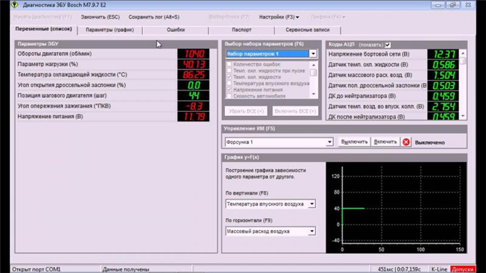Click the down arrow of ADC list scrollbar
Image resolution: width=486 pixels, height=273 pixels.
click(463, 116)
